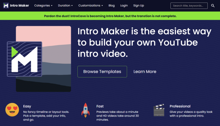Focus the search title, keywords field

click(189, 6)
